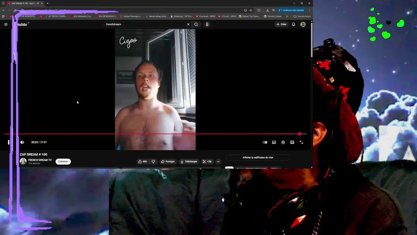
Task: Open the Nukacrypt bookmark
Action: tap(181, 16)
